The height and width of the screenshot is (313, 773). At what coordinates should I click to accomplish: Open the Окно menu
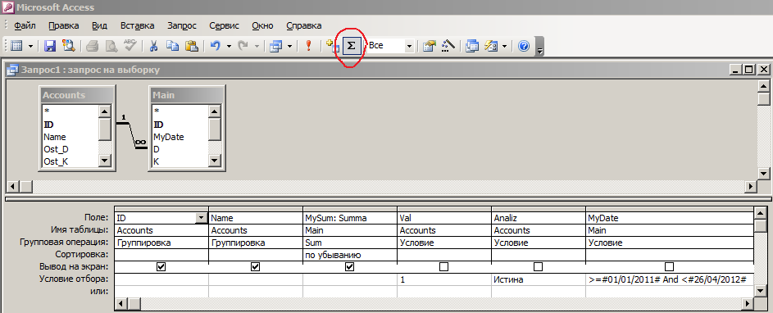(263, 25)
